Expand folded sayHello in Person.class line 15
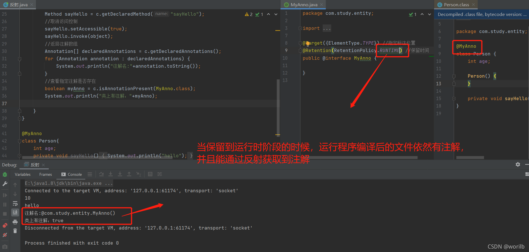The width and height of the screenshot is (529, 252). [454, 98]
